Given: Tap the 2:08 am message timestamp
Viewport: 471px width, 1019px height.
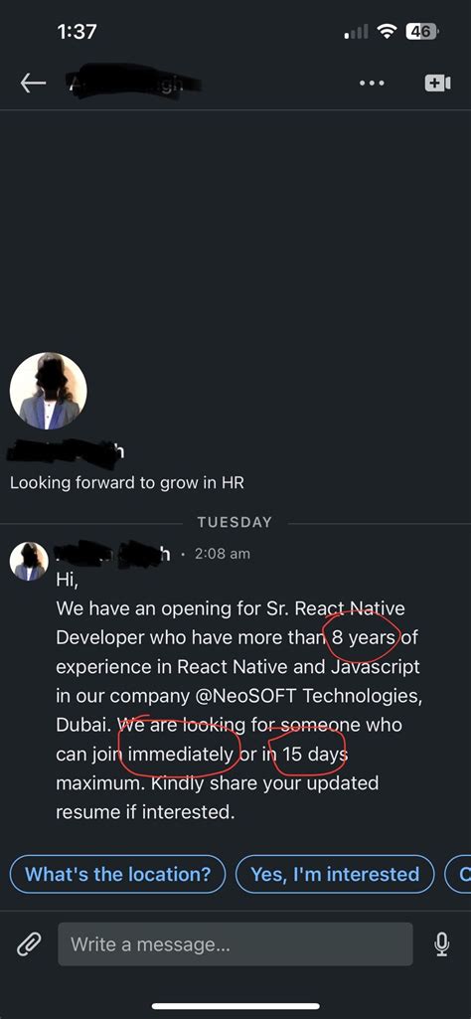Looking at the screenshot, I should [223, 554].
